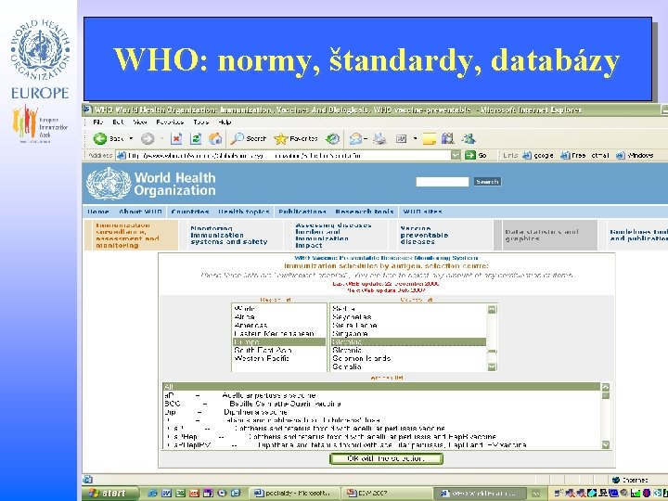Open the Edit button dropdown arrow
668x501 pixels.
tap(415, 138)
